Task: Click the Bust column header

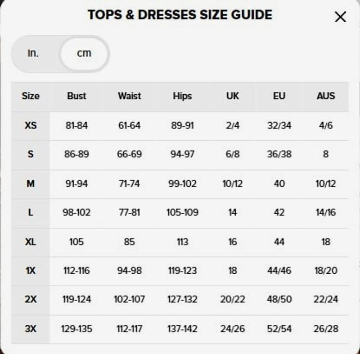Action: [76, 96]
